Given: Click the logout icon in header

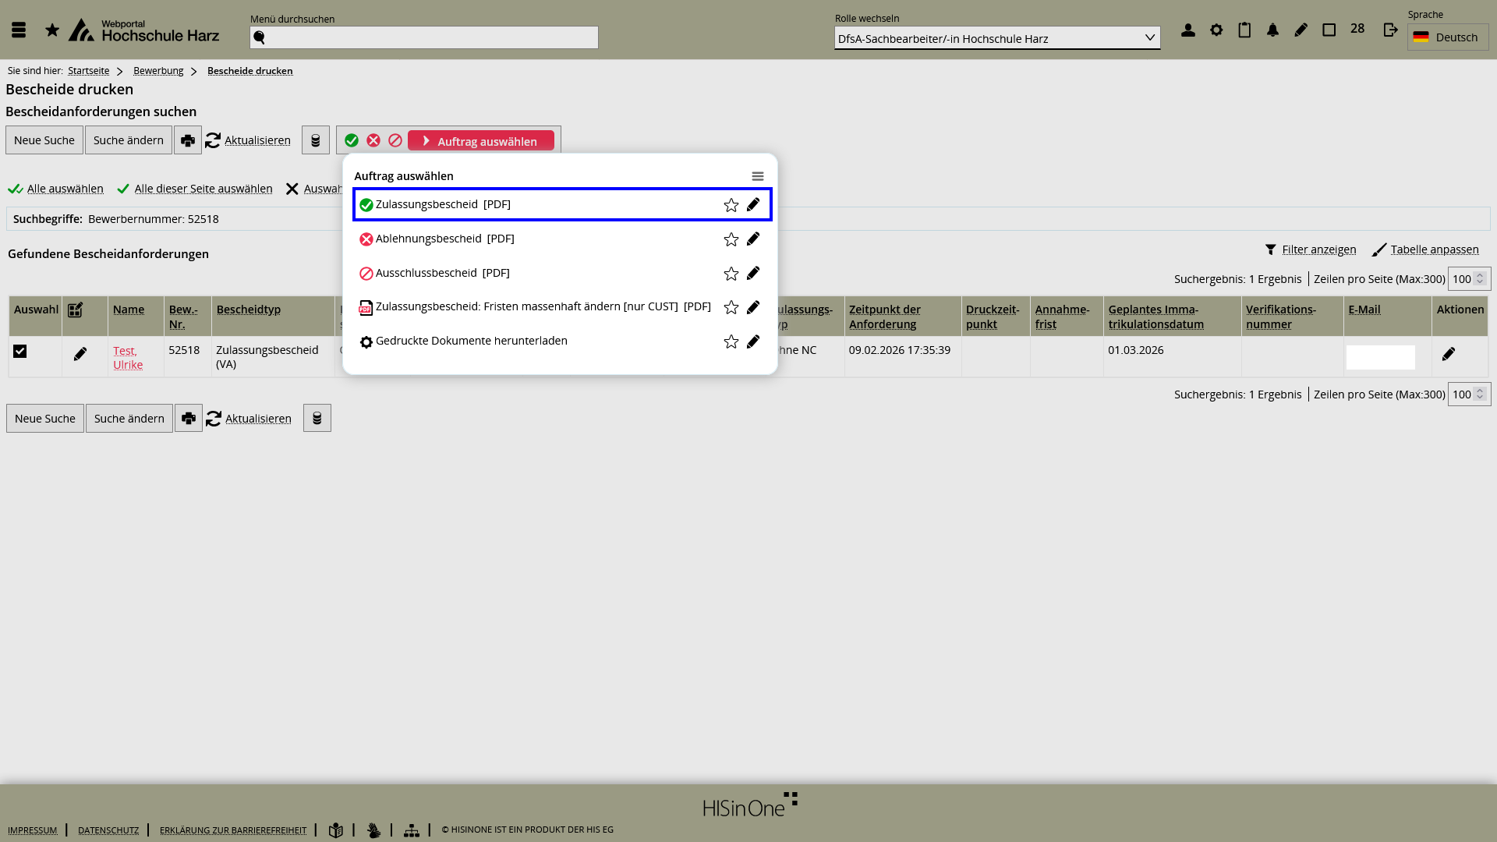Looking at the screenshot, I should [x=1390, y=30].
